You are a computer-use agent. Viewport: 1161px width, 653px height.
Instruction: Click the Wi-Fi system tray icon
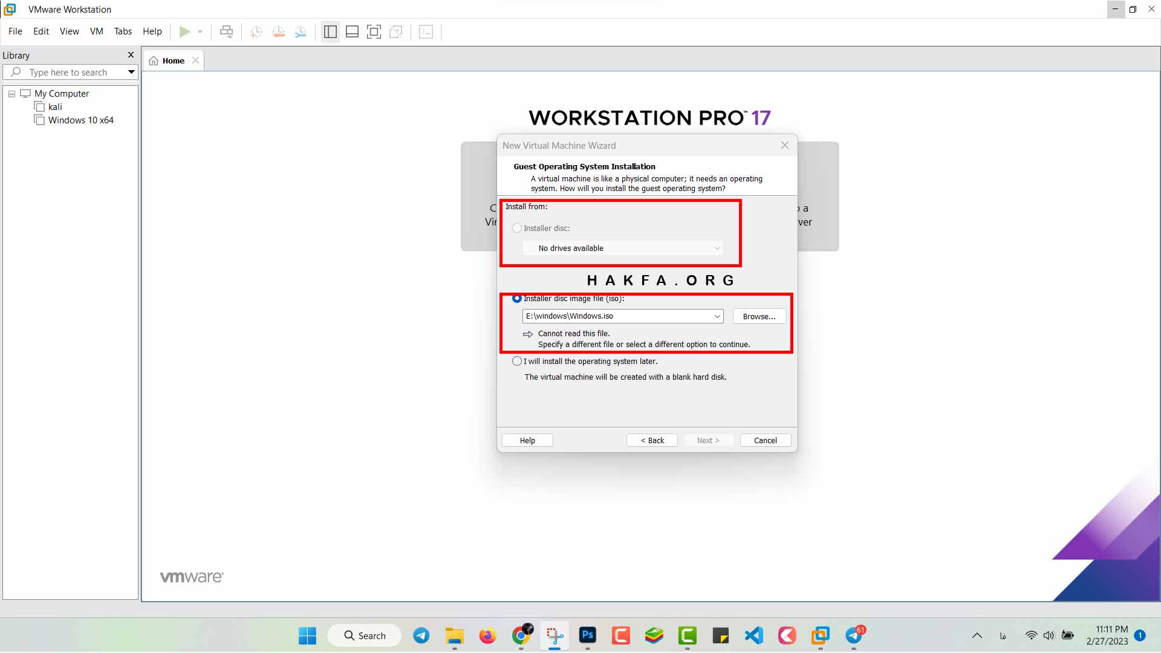point(1032,635)
